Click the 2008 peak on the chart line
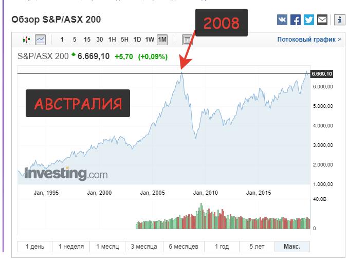Screen dimensions: 348x262 pyautogui.click(x=181, y=72)
